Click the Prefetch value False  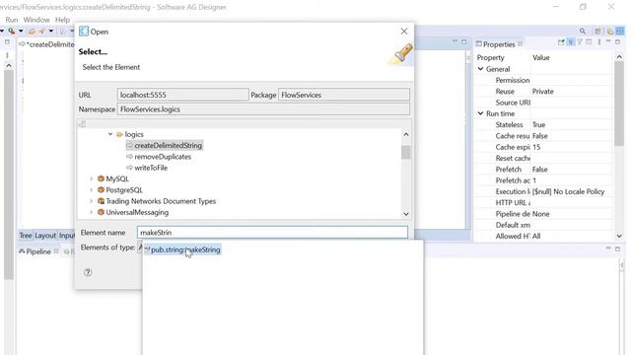[x=540, y=170]
